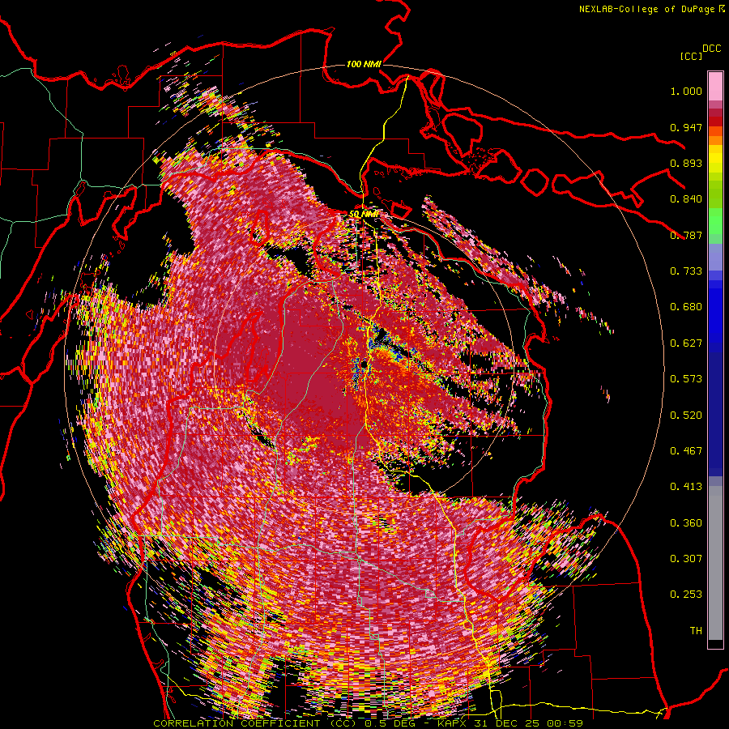Screen dimensions: 729x729
Task: Click the 0.627 scale value
Action: tap(686, 343)
